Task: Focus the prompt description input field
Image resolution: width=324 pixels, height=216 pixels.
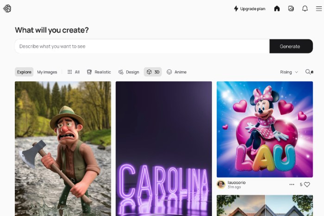Action: (x=142, y=46)
